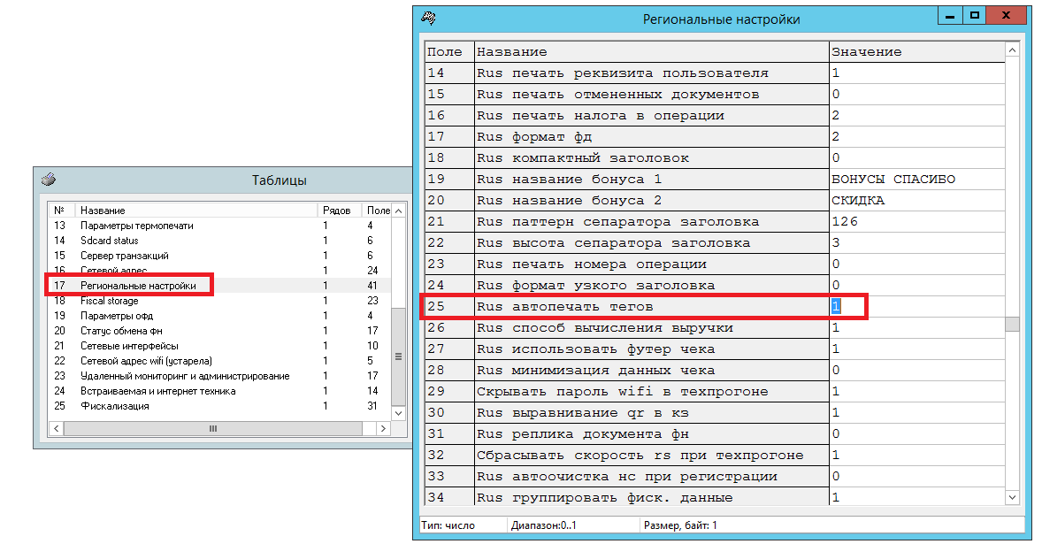Click scroll up arrow in Таблицы list
The image size is (1042, 544).
(398, 211)
